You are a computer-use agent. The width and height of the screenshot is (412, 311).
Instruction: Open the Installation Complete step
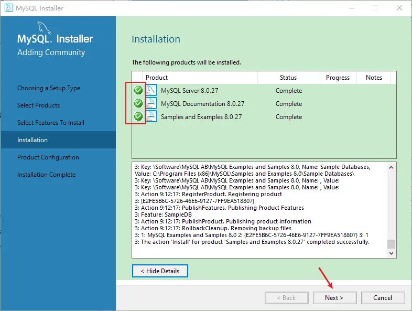pyautogui.click(x=46, y=175)
